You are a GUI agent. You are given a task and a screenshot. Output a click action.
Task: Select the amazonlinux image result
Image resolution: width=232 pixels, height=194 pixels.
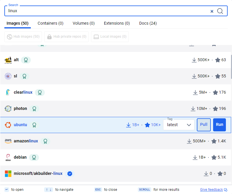(115, 141)
